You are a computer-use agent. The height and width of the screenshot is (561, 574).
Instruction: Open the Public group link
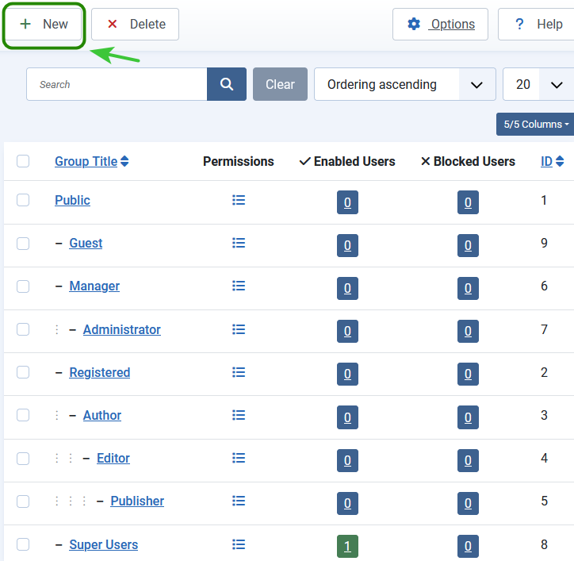[x=72, y=200]
